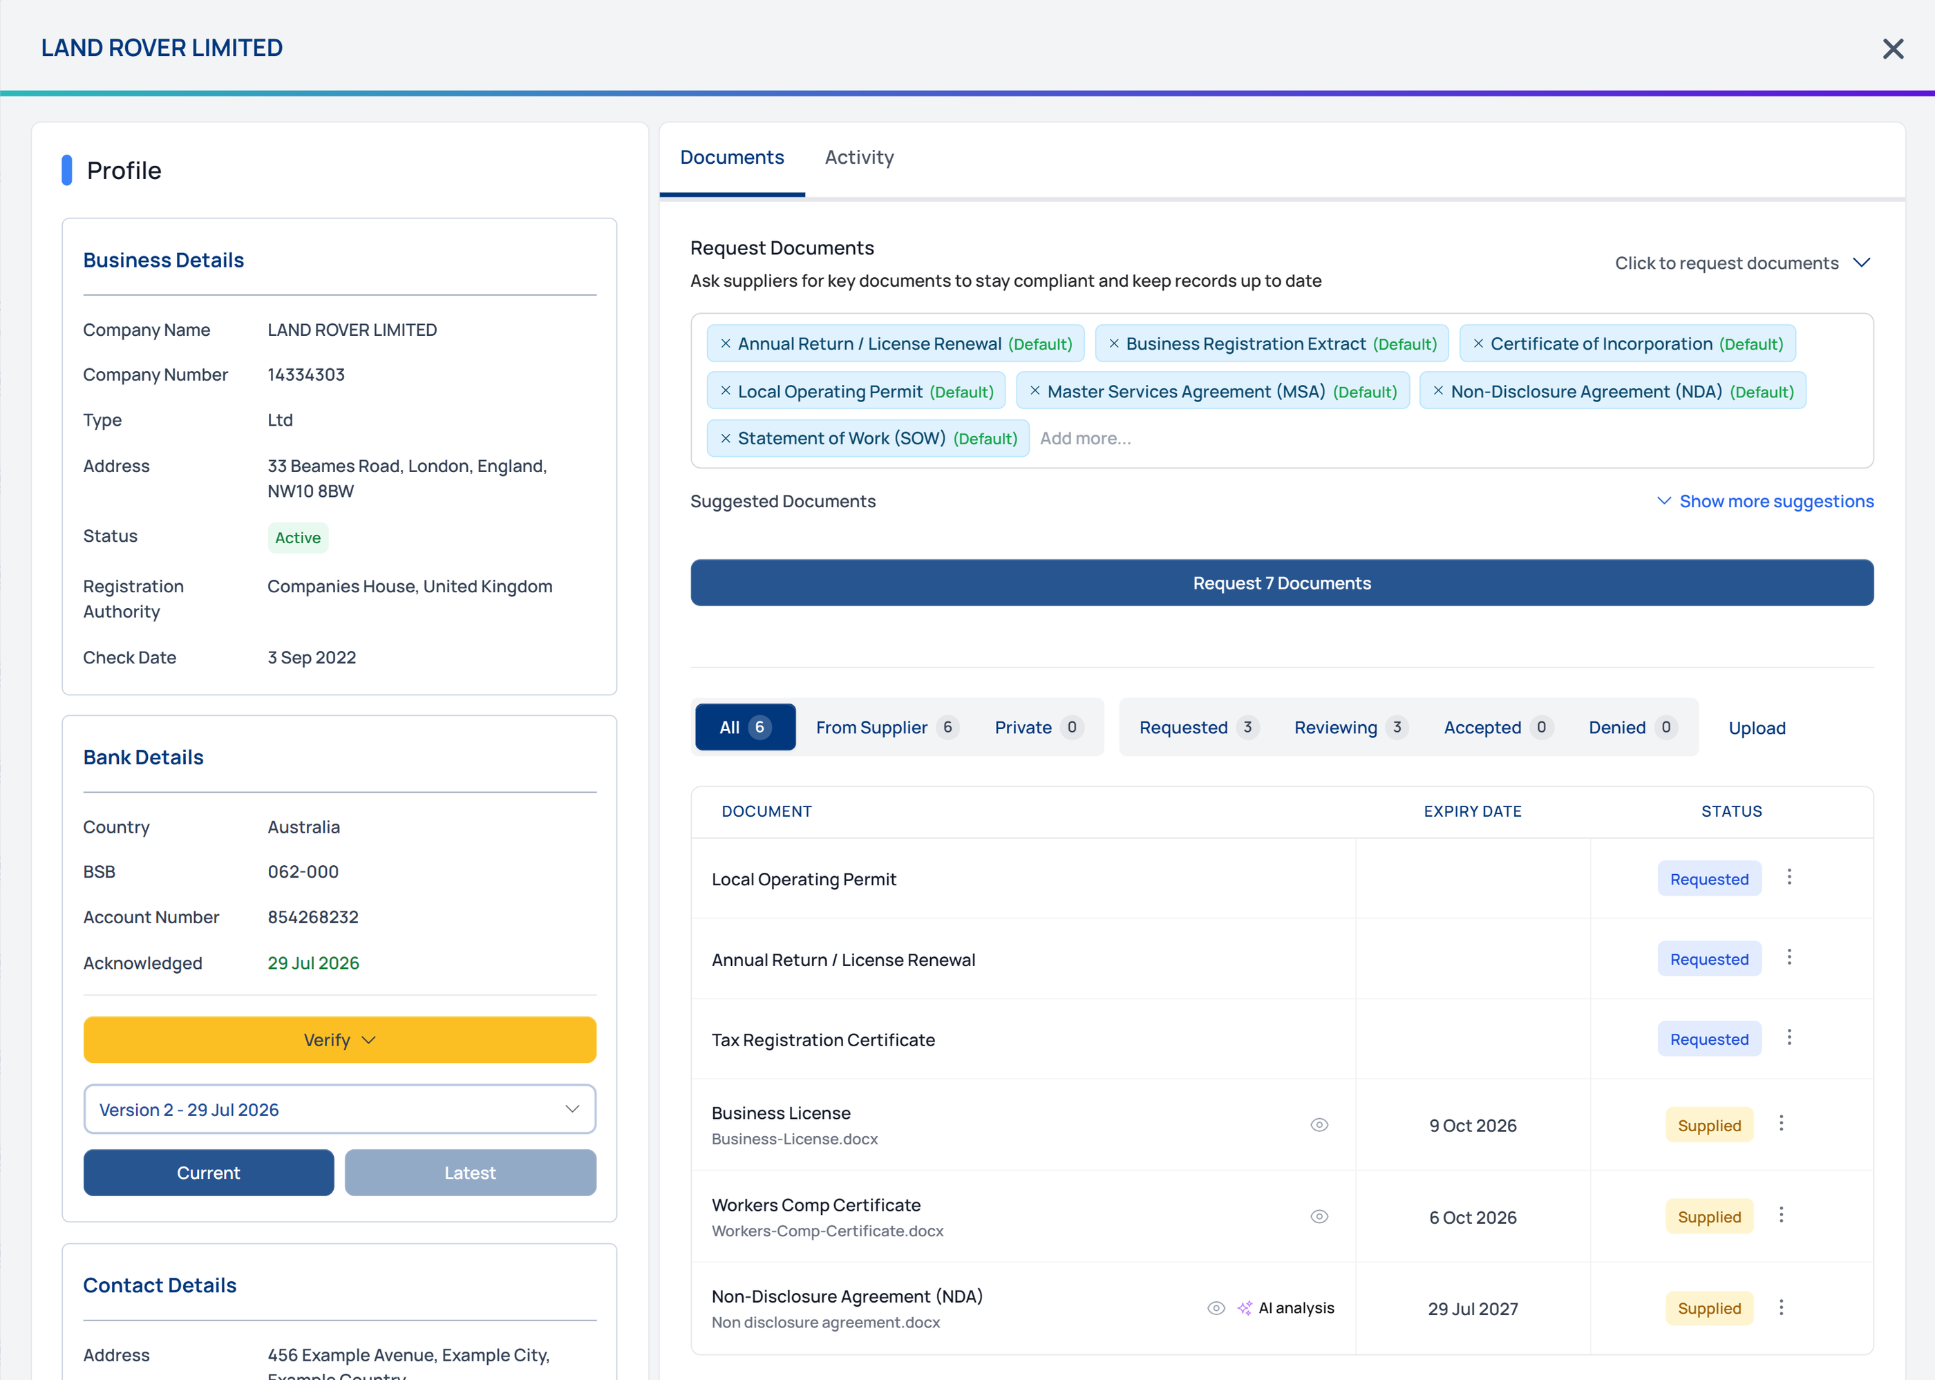Viewport: 1935px width, 1380px height.
Task: Select the Current version button
Action: point(208,1173)
